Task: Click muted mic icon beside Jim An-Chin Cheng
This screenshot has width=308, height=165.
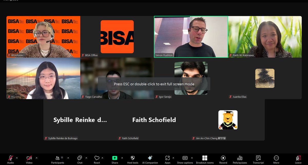Action: click(x=194, y=138)
